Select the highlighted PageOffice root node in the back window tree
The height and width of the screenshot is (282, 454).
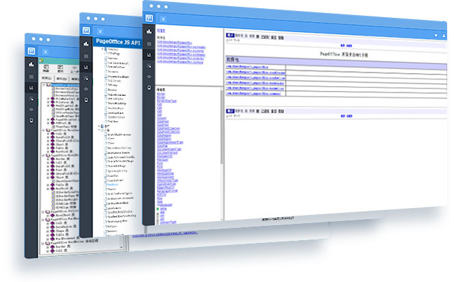[65, 86]
